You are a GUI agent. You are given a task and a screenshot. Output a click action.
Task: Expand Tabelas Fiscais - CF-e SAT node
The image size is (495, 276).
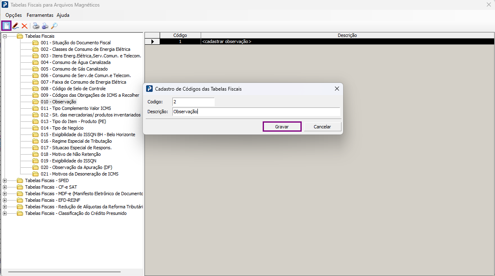pos(5,187)
